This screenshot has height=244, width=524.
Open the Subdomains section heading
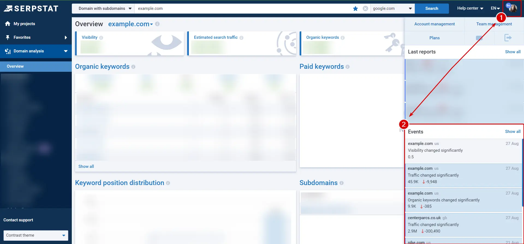tap(318, 183)
